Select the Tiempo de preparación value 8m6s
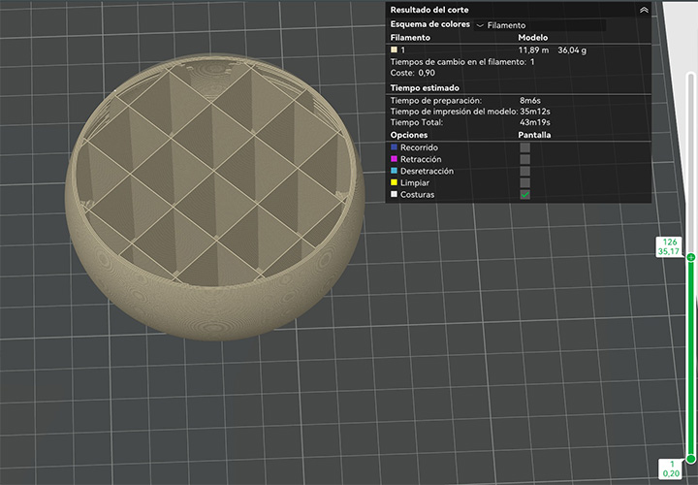The image size is (698, 485). pos(529,101)
